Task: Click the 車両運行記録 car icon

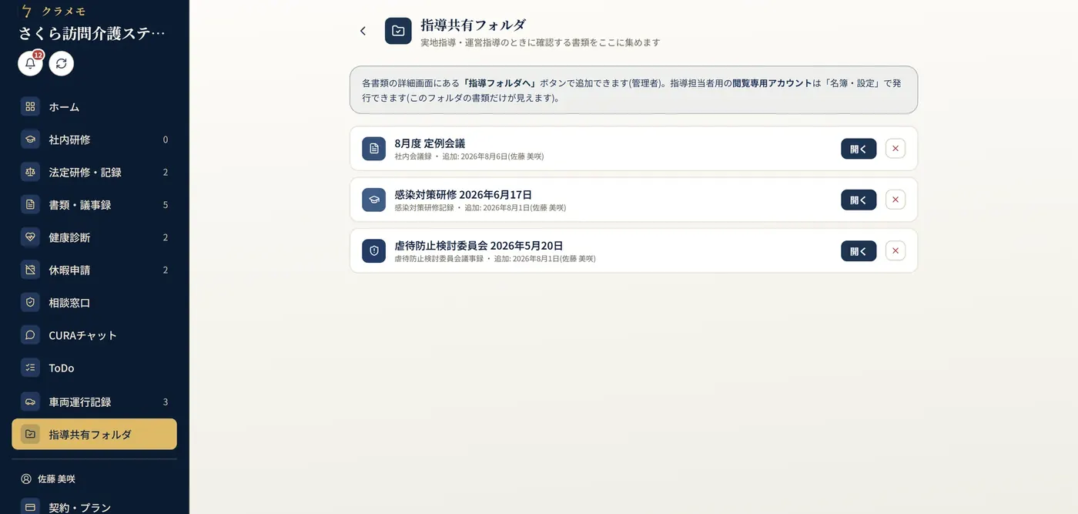Action: (x=30, y=401)
